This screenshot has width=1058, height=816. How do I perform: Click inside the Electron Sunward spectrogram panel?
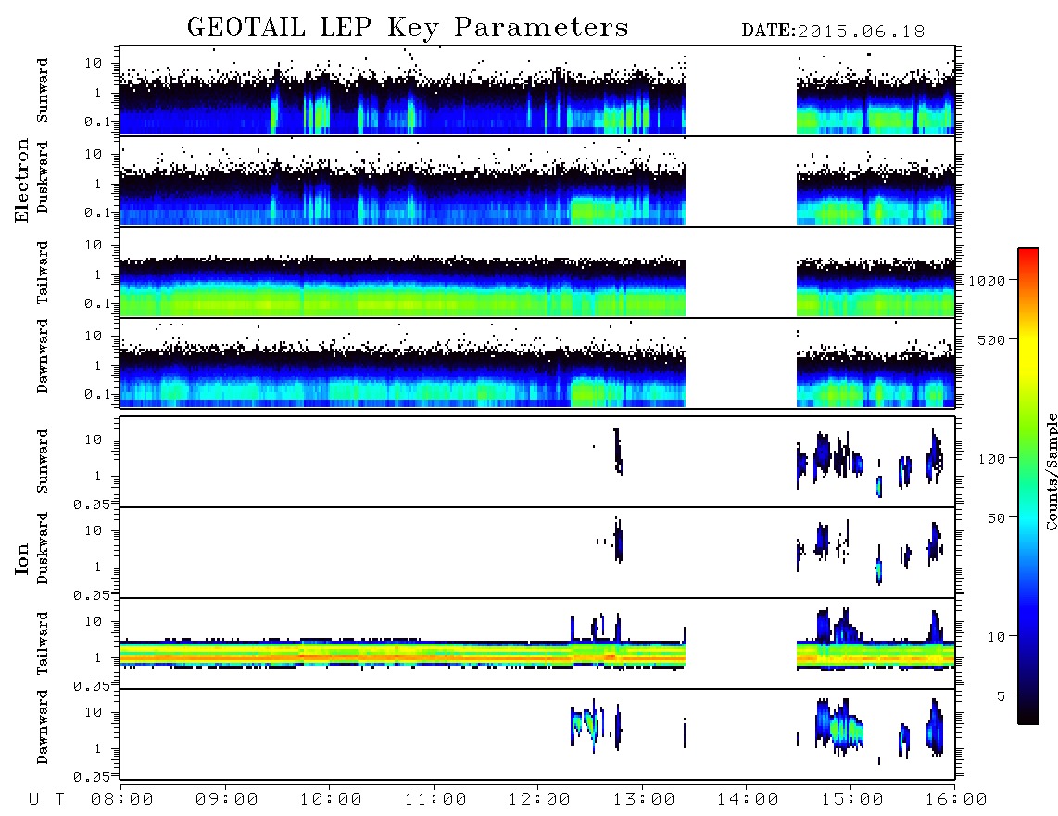click(x=537, y=91)
